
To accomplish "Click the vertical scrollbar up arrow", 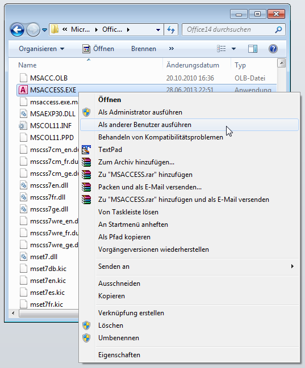I will (282, 63).
